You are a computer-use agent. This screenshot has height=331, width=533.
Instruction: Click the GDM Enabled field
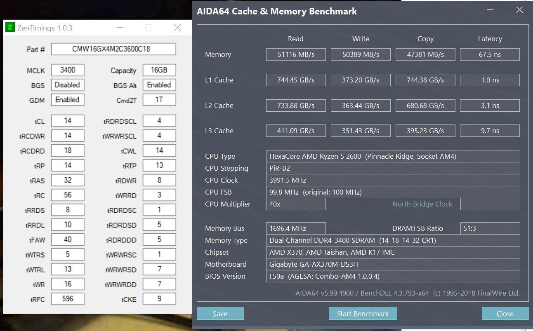68,100
